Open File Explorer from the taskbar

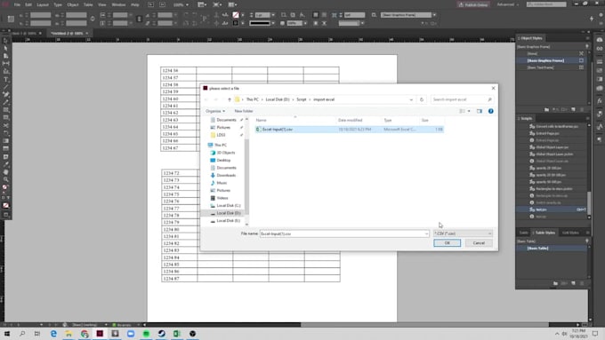(x=69, y=334)
